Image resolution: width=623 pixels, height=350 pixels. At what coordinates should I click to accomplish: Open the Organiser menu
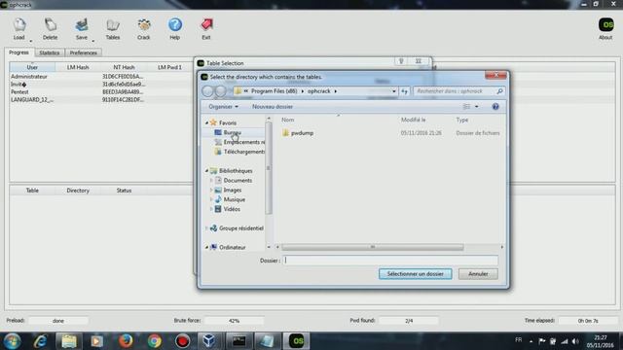click(x=223, y=106)
